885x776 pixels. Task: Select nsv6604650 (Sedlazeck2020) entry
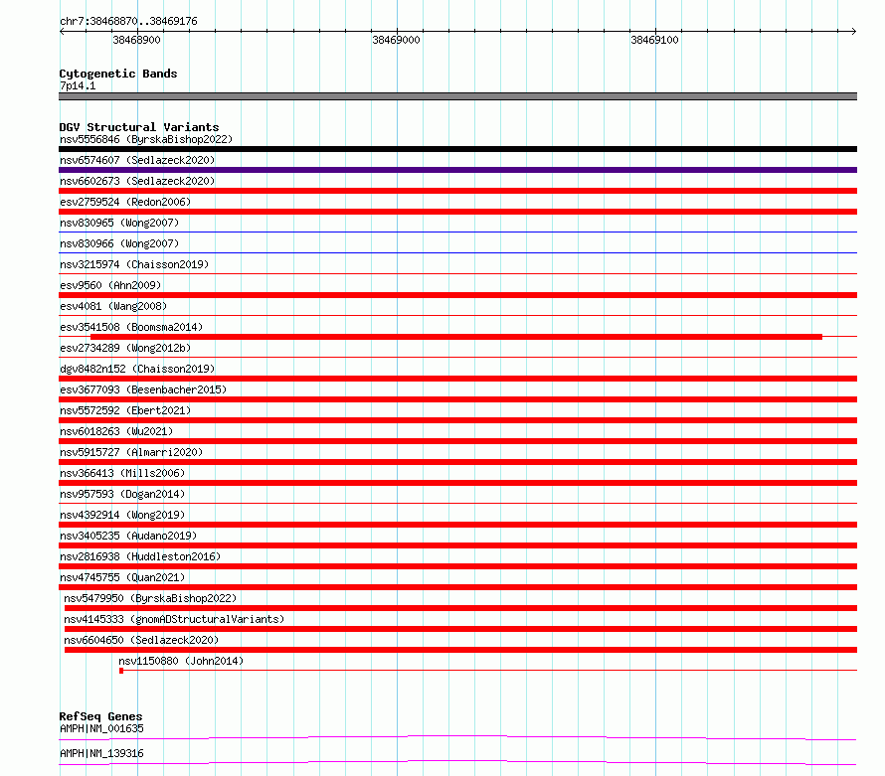141,640
